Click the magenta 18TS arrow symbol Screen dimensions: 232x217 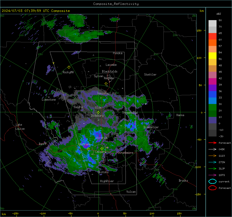coord(212,175)
